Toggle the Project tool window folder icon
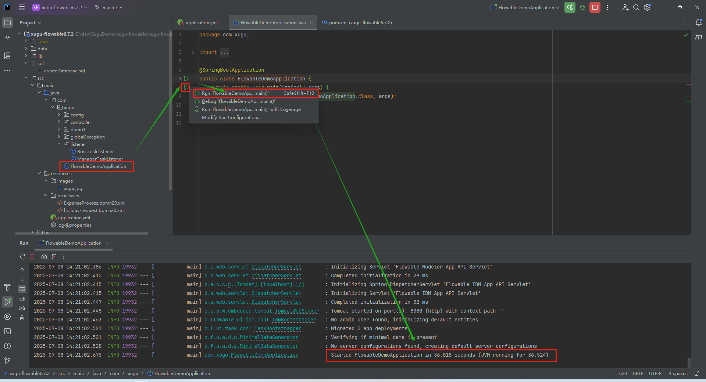The image size is (706, 382). coord(7,22)
